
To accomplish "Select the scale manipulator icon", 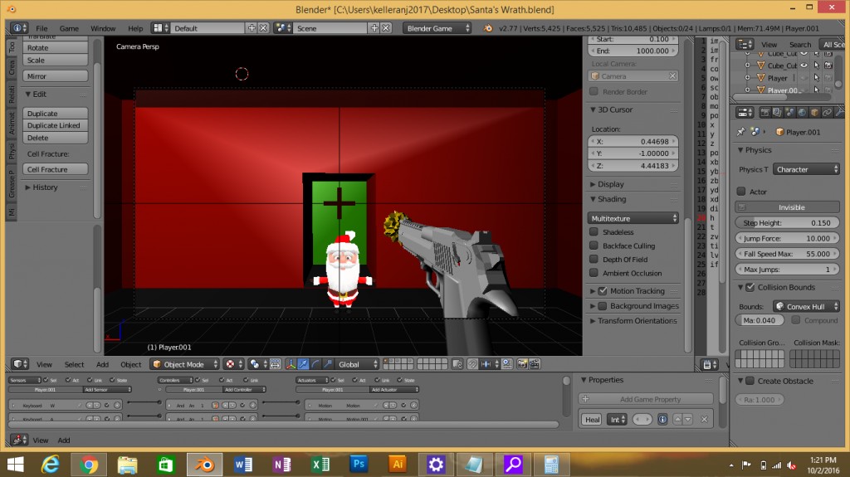I will pyautogui.click(x=327, y=364).
